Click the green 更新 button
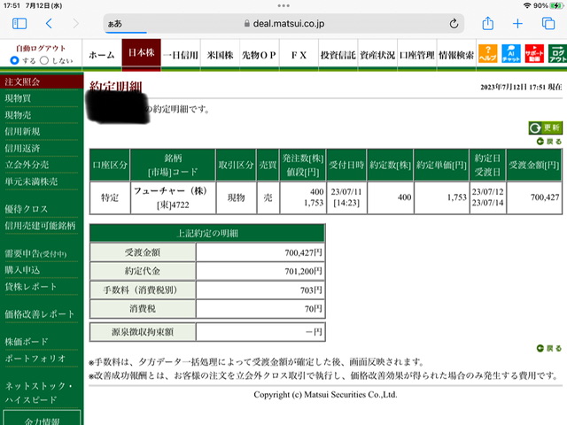This screenshot has width=567, height=425. click(x=546, y=127)
